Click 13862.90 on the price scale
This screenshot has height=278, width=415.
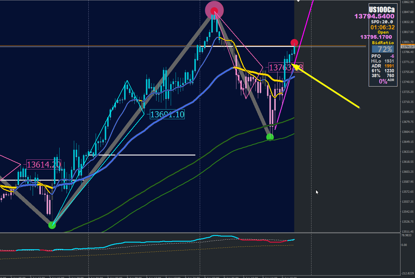[x=407, y=2]
